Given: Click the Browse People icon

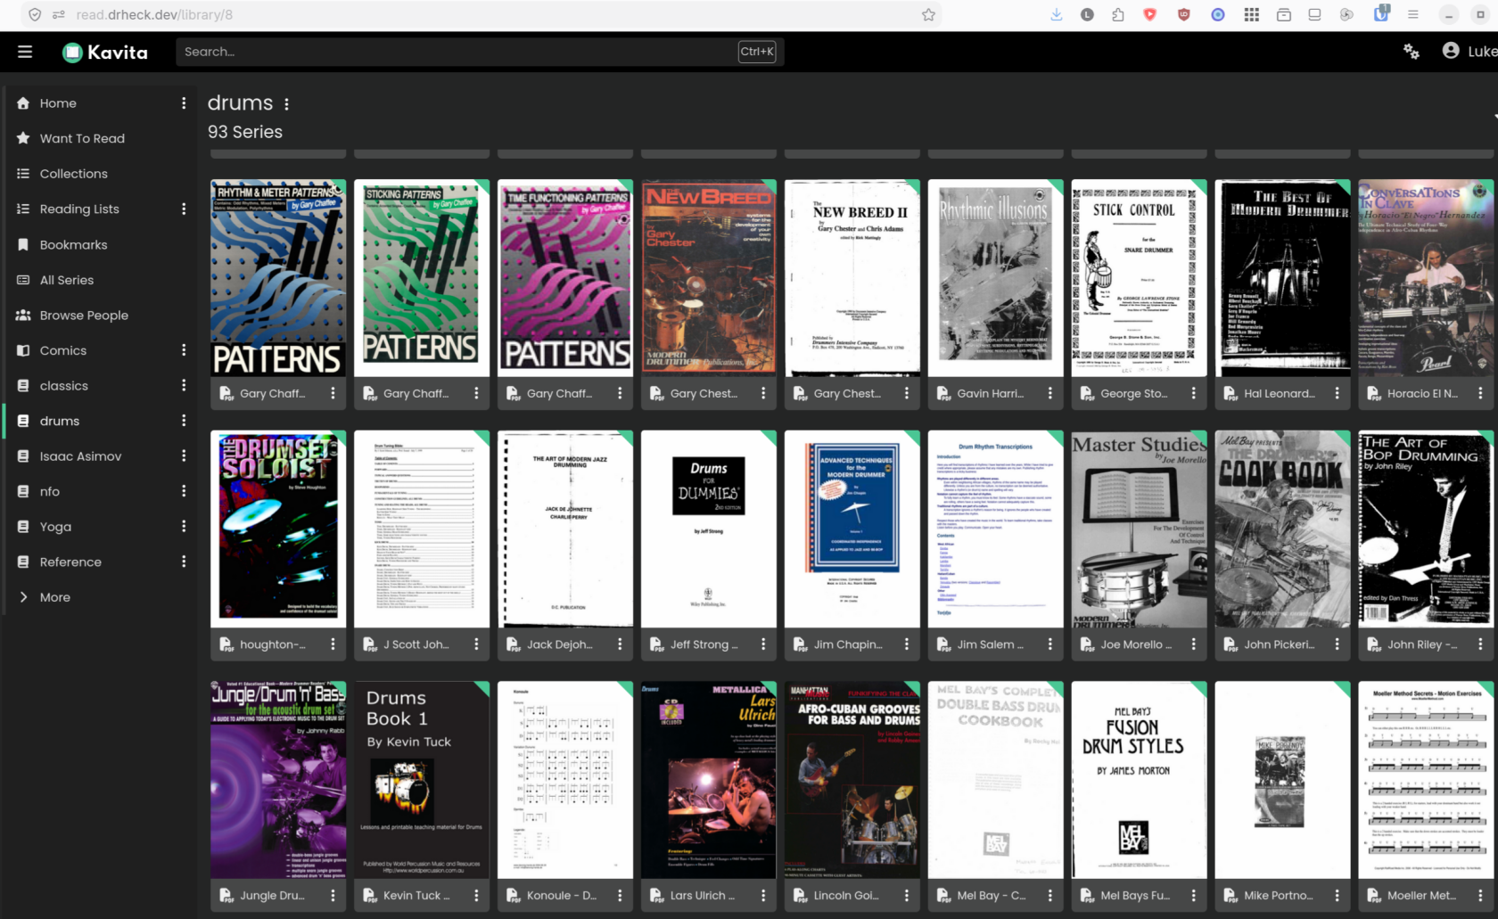Looking at the screenshot, I should click(x=23, y=315).
